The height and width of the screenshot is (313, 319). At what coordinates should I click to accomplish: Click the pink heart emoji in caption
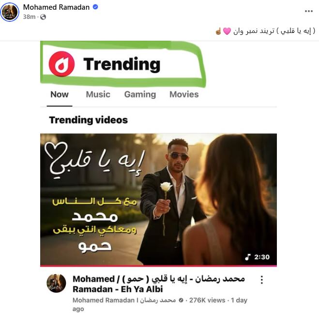click(227, 31)
